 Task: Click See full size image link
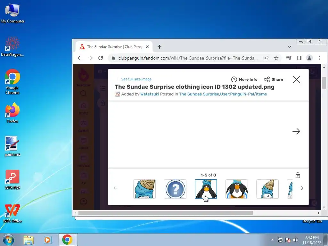click(x=136, y=79)
